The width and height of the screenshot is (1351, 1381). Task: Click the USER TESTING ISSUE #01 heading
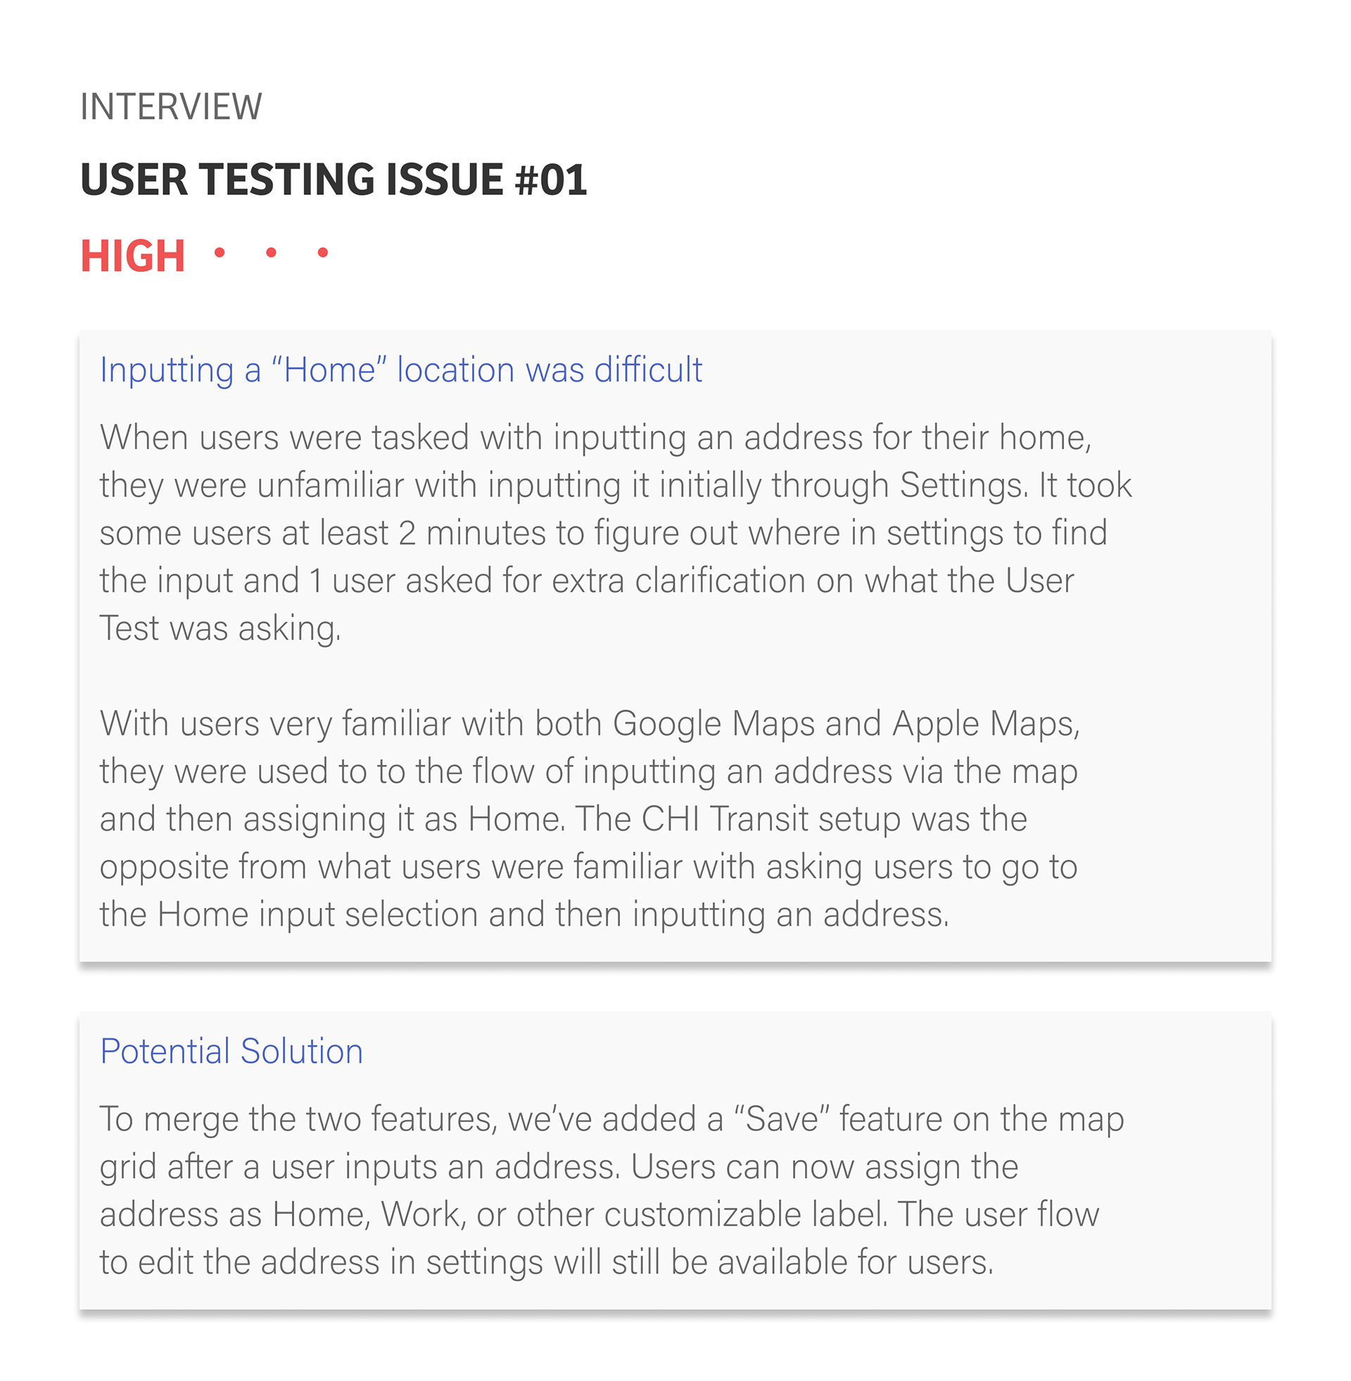[334, 179]
